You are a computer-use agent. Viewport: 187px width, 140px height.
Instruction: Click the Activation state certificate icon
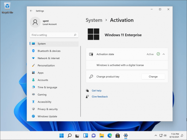pyautogui.click(x=91, y=54)
